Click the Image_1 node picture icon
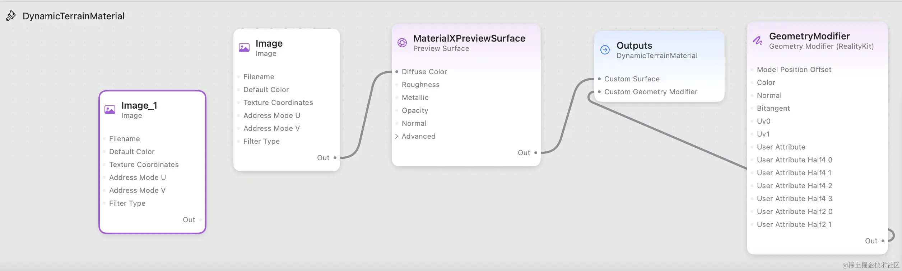902x271 pixels. click(x=110, y=110)
